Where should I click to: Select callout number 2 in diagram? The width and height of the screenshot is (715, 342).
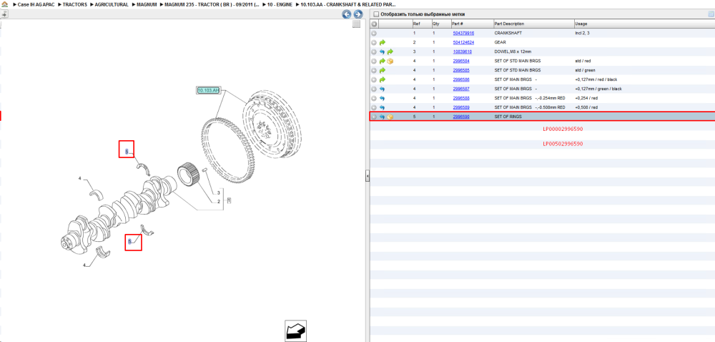tap(219, 202)
